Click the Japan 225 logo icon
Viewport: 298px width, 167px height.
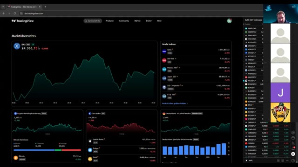164,78
